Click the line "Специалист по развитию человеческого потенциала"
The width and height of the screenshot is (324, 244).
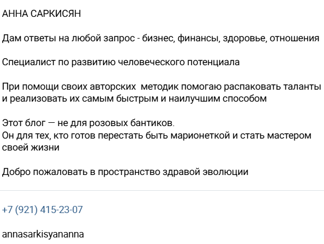[x=121, y=62]
